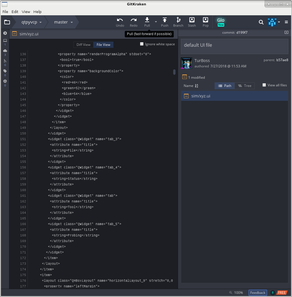Click the Submodules icon in sidebar
Screen dimensions: 292x297
pos(5,81)
